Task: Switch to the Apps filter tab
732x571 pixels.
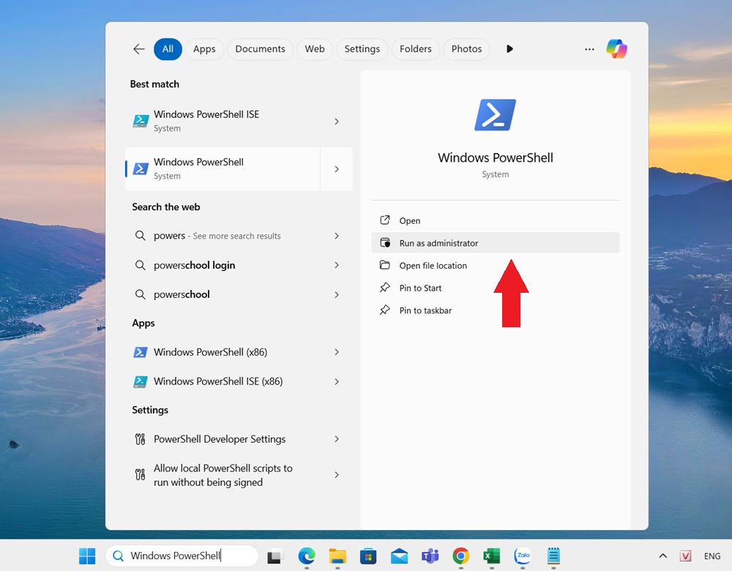Action: click(x=204, y=49)
